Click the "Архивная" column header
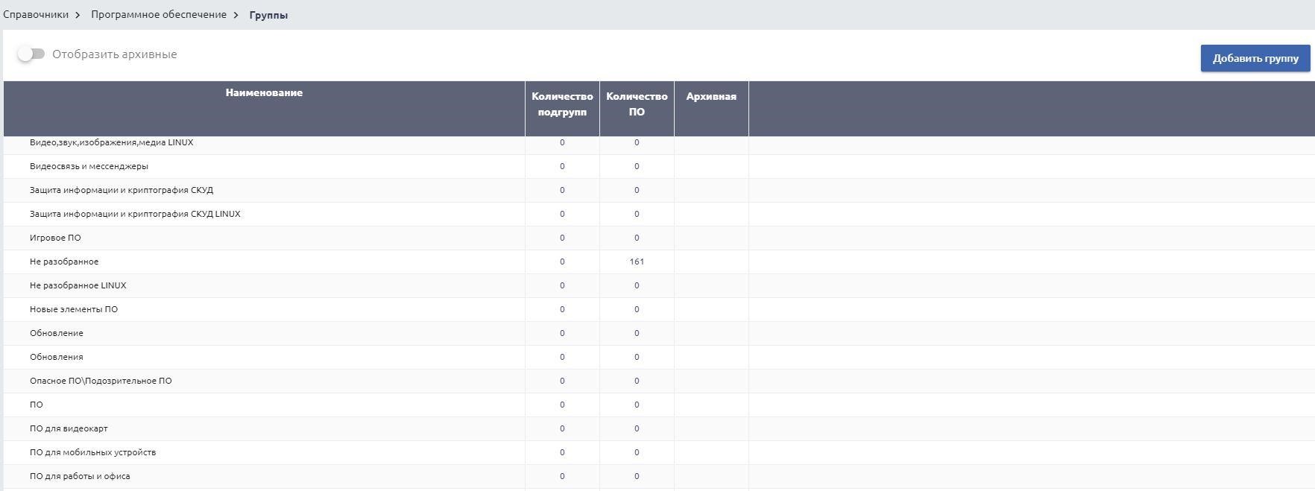This screenshot has height=491, width=1315. pos(711,97)
